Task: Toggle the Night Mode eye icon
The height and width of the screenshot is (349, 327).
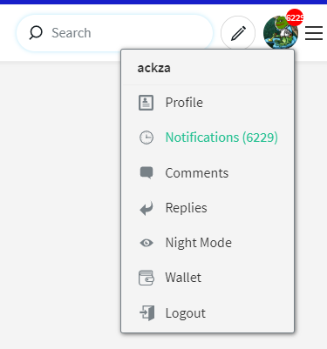Action: [x=146, y=243]
